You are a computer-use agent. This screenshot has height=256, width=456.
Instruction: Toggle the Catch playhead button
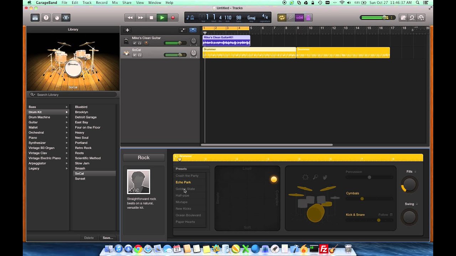pyautogui.click(x=193, y=30)
